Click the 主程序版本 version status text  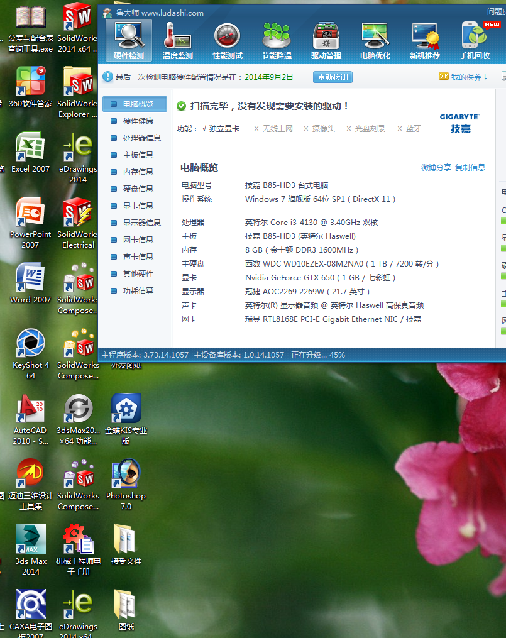pos(145,355)
